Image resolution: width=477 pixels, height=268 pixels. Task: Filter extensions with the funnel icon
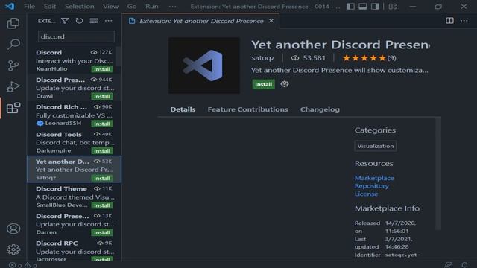[x=65, y=21]
